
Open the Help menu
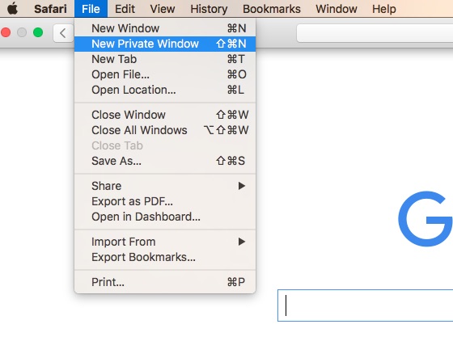tap(384, 9)
